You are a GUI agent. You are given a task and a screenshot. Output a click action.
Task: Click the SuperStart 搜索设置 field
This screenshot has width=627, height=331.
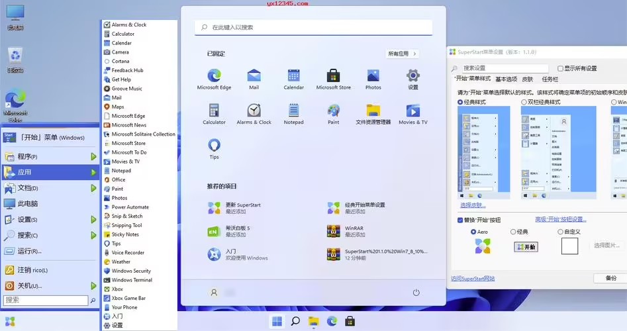pos(505,68)
